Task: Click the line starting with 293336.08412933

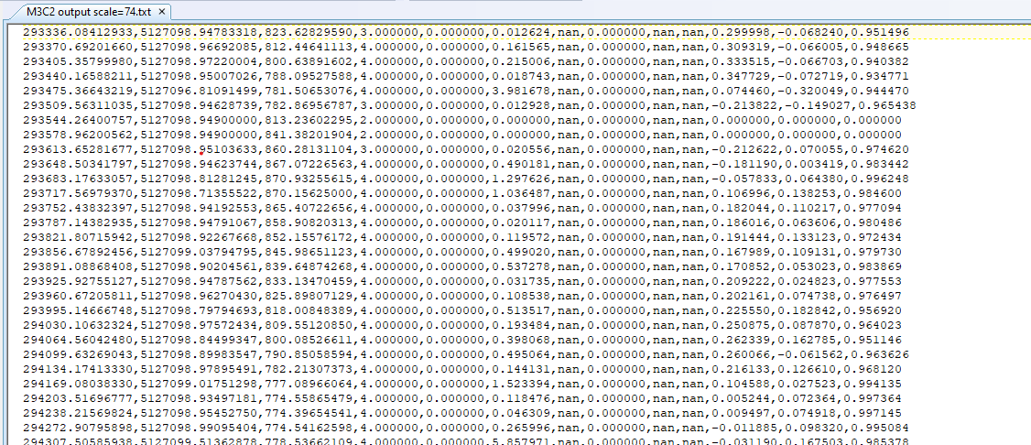Action: point(465,32)
